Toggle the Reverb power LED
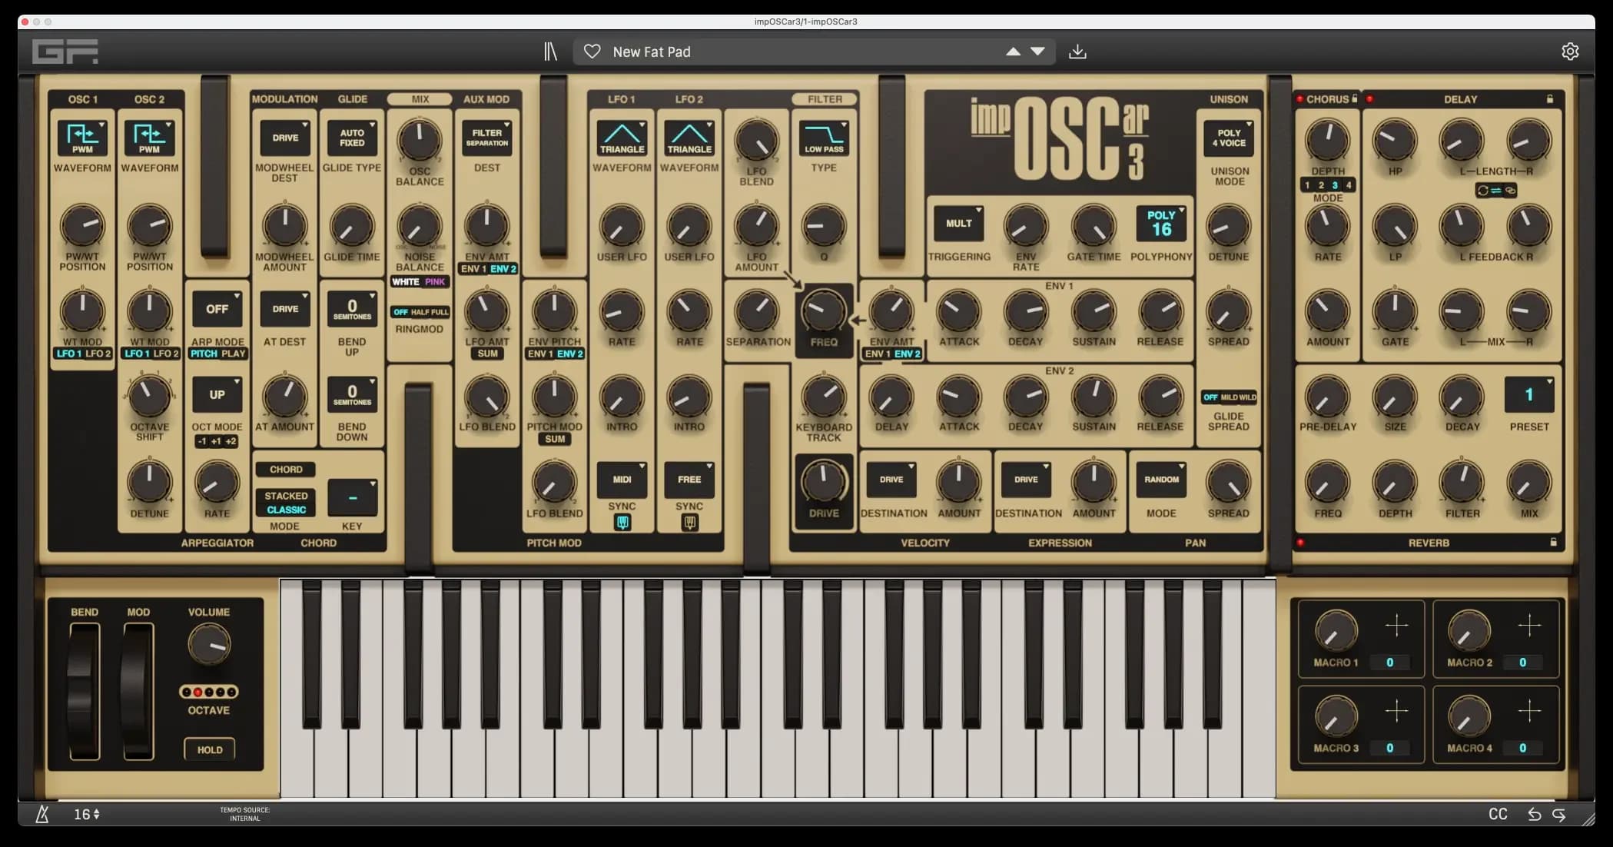Viewport: 1613px width, 847px height. point(1300,543)
